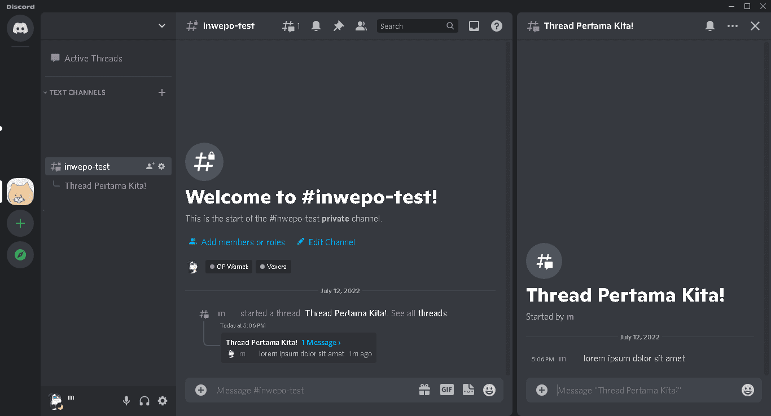Viewport: 771px width, 416px height.
Task: Click the user avatar in user panel
Action: (55, 401)
